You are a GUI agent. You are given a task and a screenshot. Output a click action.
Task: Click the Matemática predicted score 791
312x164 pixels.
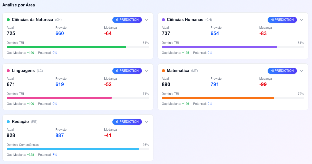[x=215, y=84]
